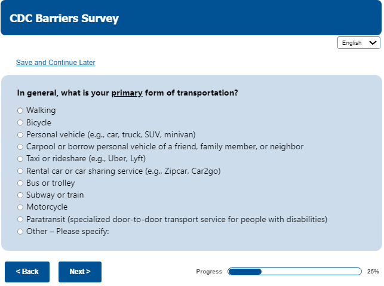Click the language dropdown chevron arrow
Screen dimensions: 384x286
[x=374, y=43]
